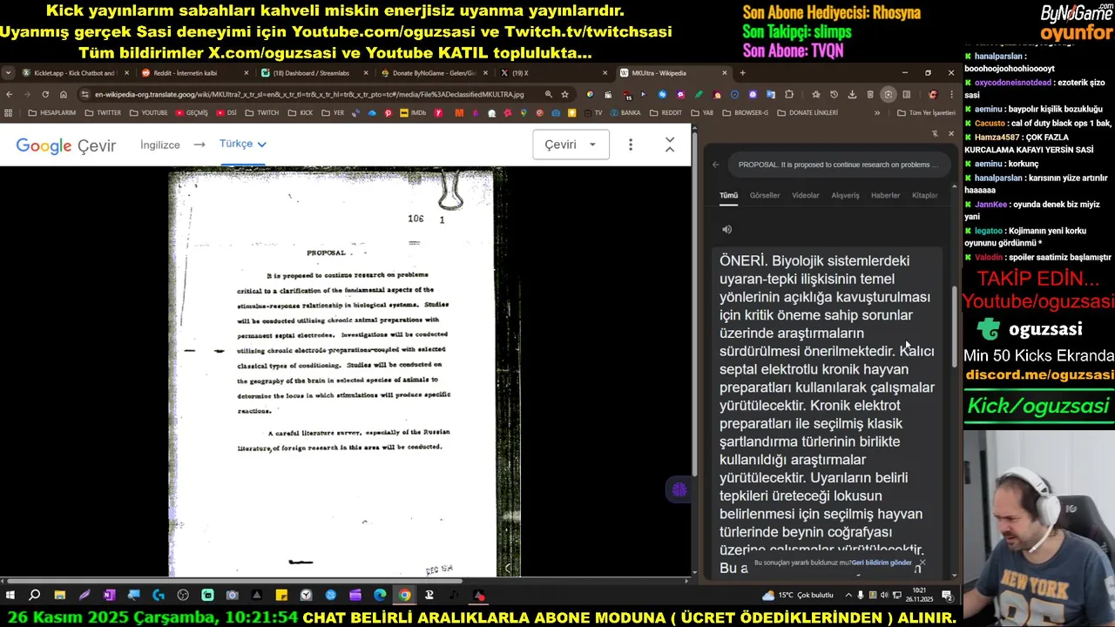Open the notification center icon
The height and width of the screenshot is (627, 1115).
[x=947, y=595]
